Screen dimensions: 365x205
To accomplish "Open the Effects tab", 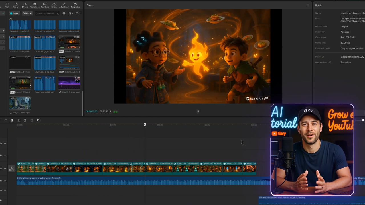I will (x=25, y=5).
